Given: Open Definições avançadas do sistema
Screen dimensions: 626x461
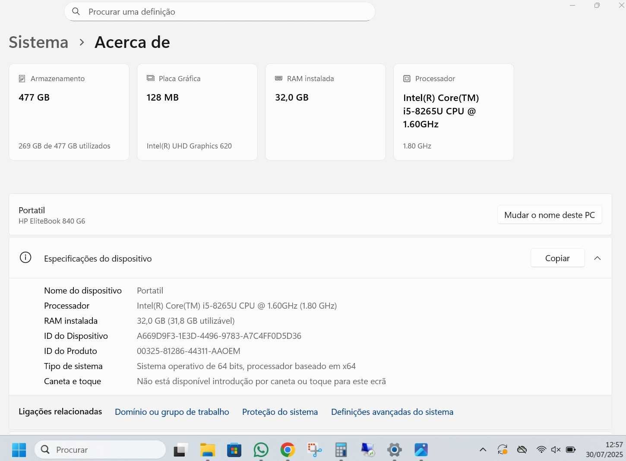Looking at the screenshot, I should [392, 412].
